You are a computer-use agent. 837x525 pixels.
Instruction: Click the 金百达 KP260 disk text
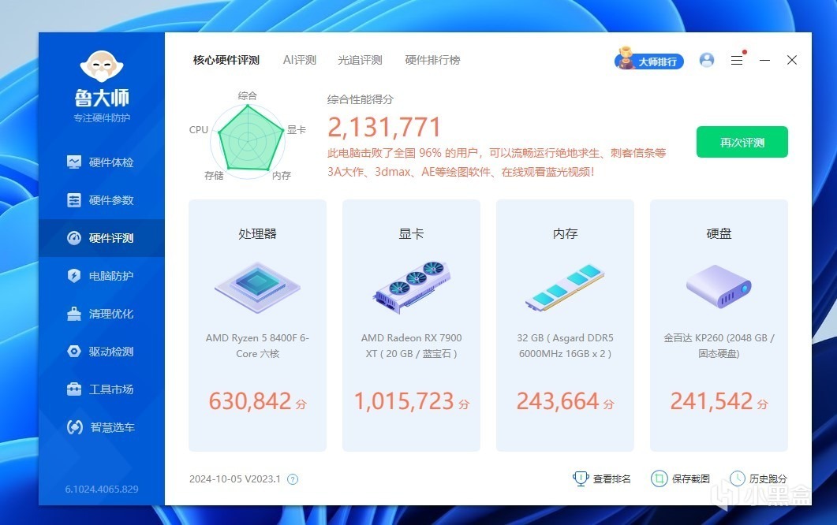pyautogui.click(x=719, y=346)
